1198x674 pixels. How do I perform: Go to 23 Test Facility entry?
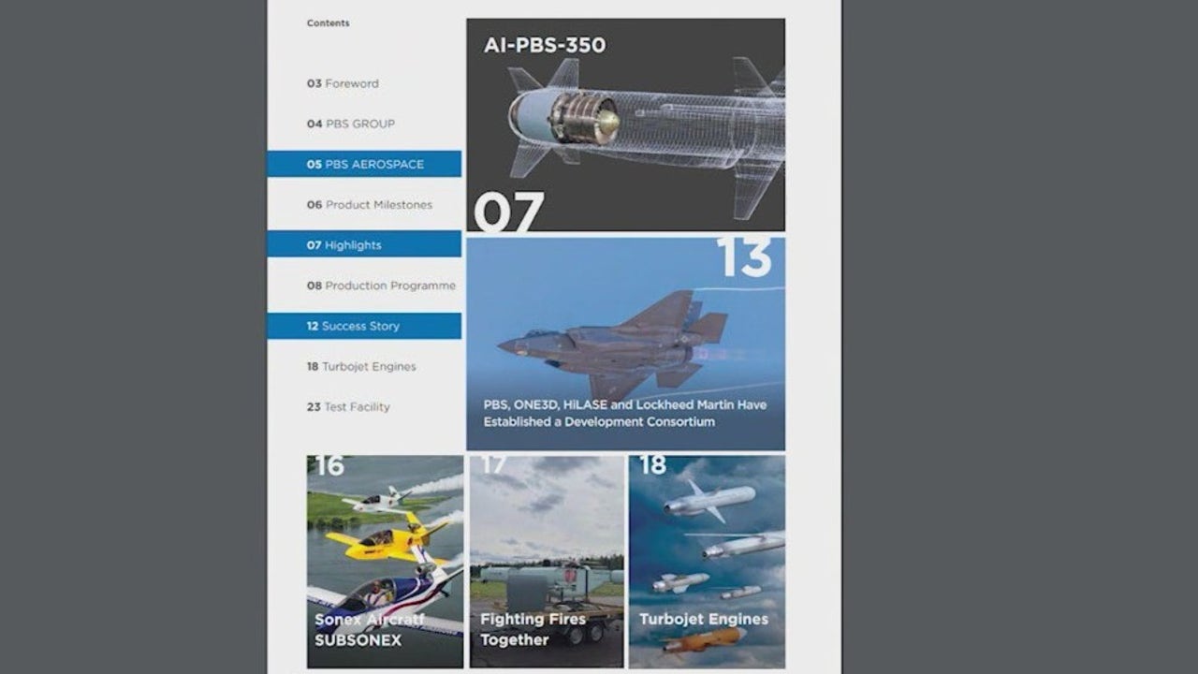click(348, 406)
